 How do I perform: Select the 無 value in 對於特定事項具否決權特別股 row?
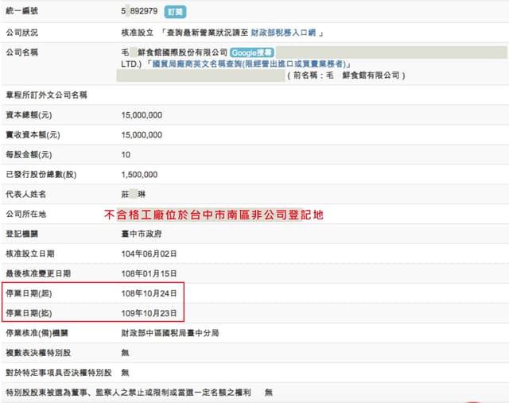(125, 373)
